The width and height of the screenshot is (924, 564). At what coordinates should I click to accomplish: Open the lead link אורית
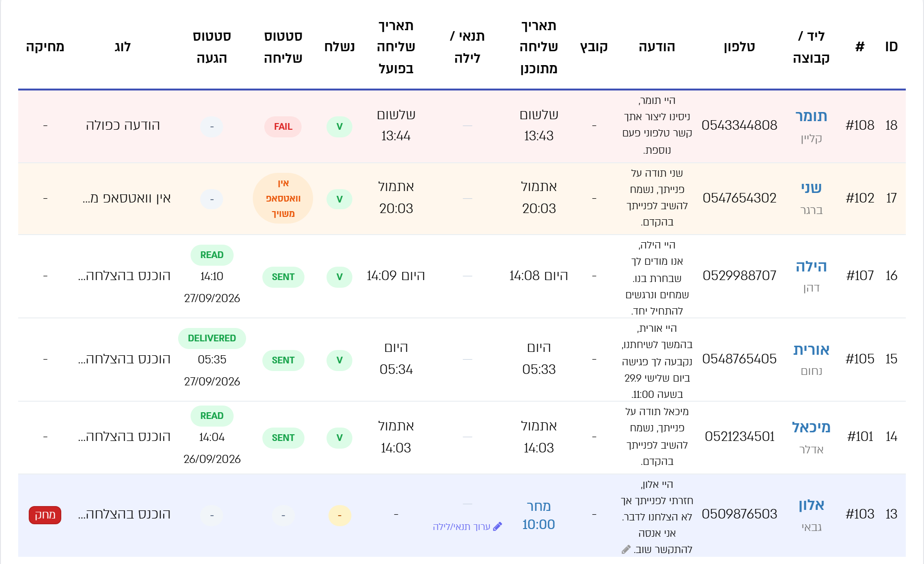point(811,350)
